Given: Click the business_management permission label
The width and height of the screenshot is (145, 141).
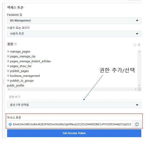Looking at the screenshot, I should 25,76.
